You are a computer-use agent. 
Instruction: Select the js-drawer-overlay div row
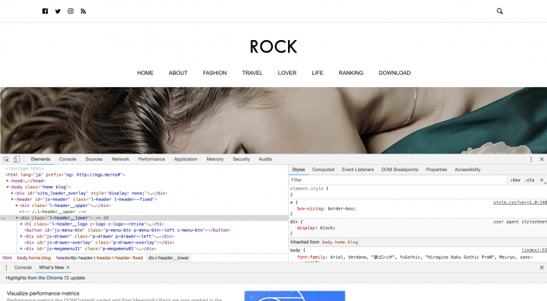click(x=144, y=242)
